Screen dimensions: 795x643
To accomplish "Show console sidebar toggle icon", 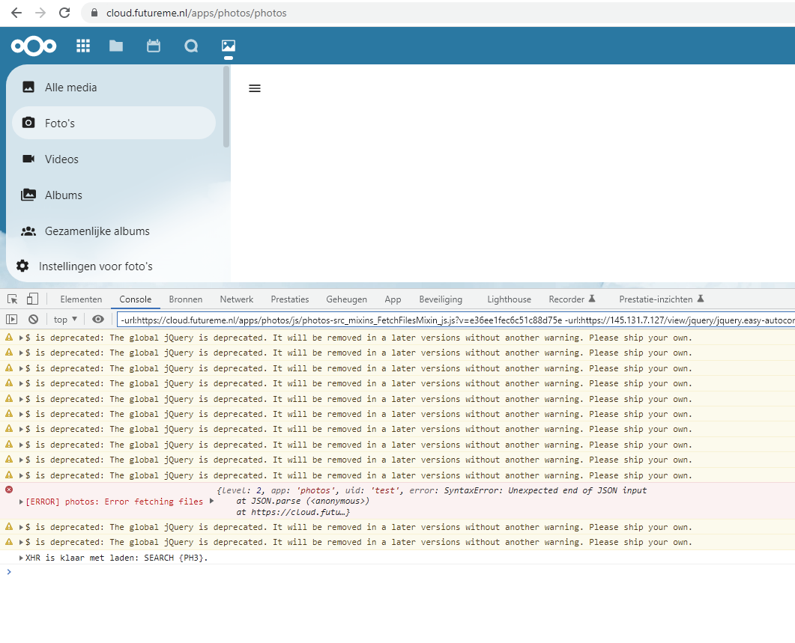I will pyautogui.click(x=12, y=319).
